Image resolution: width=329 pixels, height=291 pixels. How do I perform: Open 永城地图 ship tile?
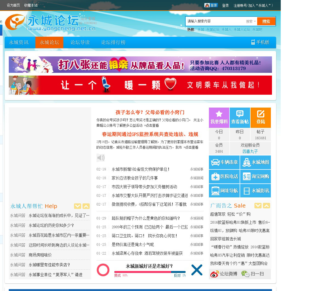coord(256,162)
